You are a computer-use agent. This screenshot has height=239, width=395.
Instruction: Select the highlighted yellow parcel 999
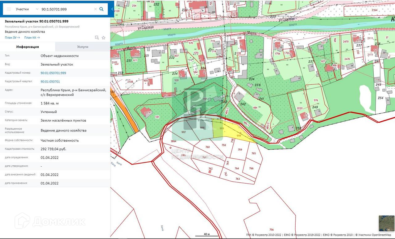pos(232,131)
